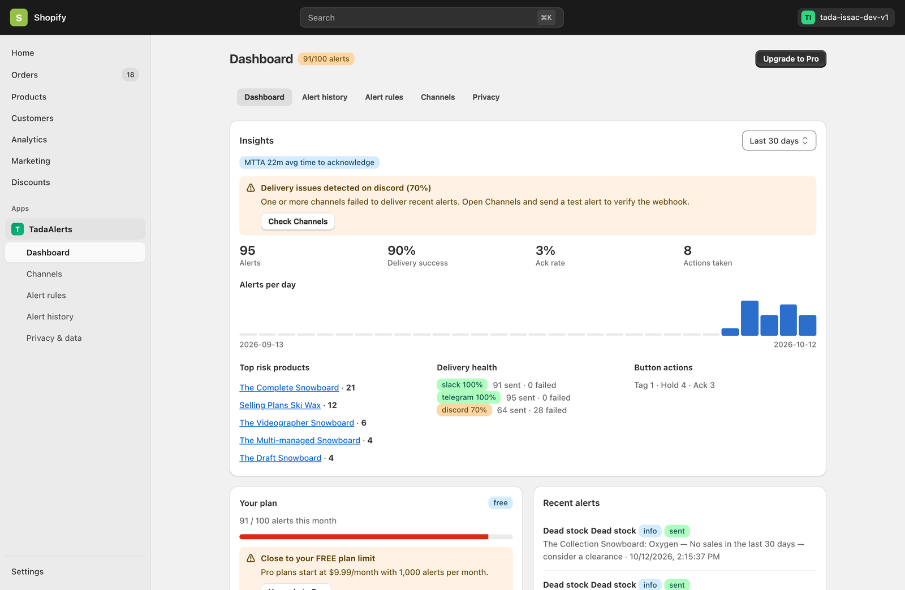Viewport: 905px width, 590px height.
Task: Open The Videographer Snowboard link
Action: pos(297,423)
